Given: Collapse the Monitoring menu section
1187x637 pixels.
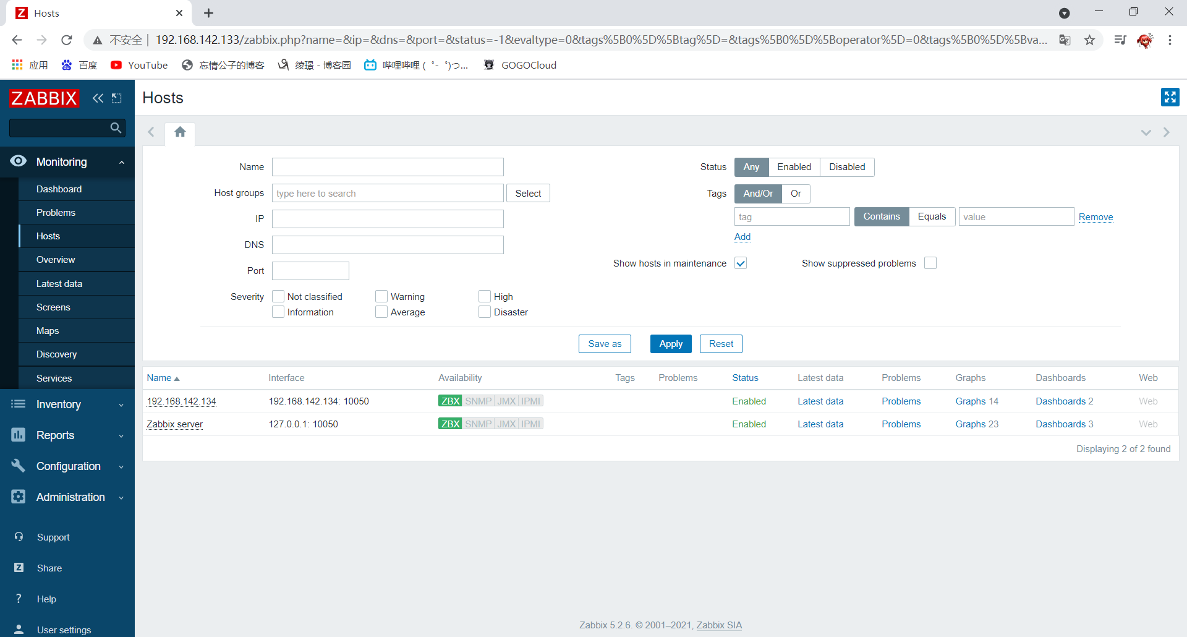Looking at the screenshot, I should 122,162.
